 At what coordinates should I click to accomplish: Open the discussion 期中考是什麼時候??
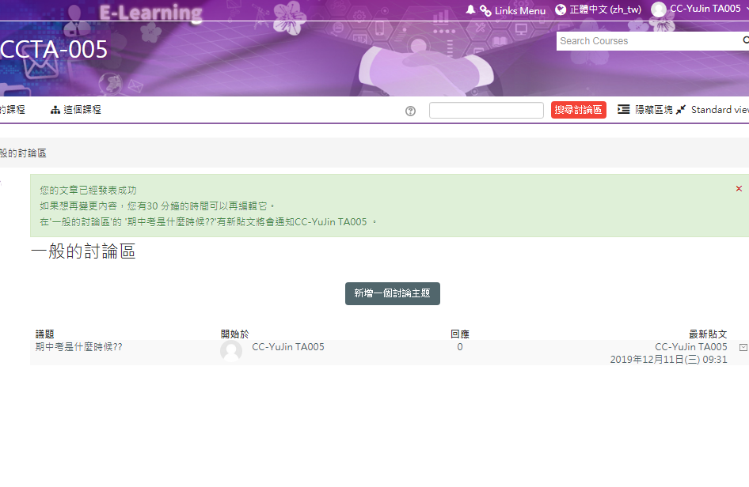[x=79, y=347]
